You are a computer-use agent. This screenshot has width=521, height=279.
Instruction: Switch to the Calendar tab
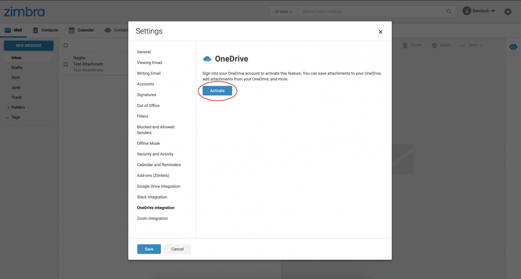pyautogui.click(x=81, y=30)
